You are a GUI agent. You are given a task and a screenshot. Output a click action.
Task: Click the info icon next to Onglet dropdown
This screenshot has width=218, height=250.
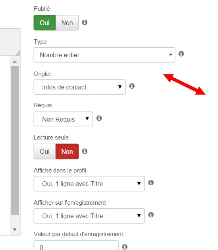(132, 86)
